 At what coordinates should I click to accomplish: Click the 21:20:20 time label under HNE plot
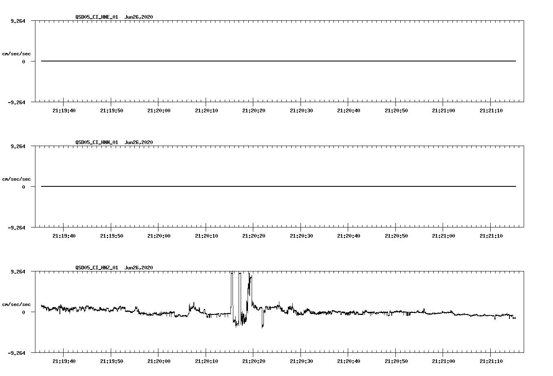point(254,111)
